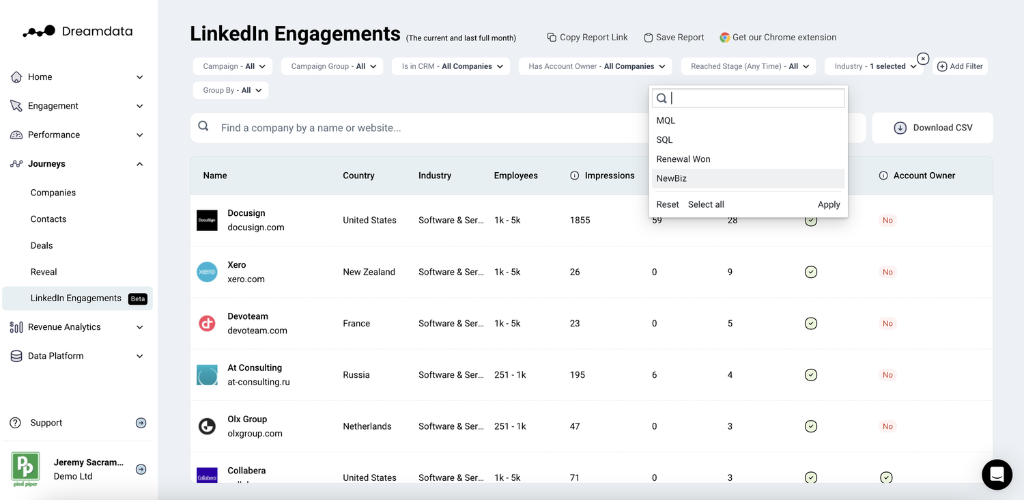Collapse the Journeys section chevron

click(x=139, y=163)
